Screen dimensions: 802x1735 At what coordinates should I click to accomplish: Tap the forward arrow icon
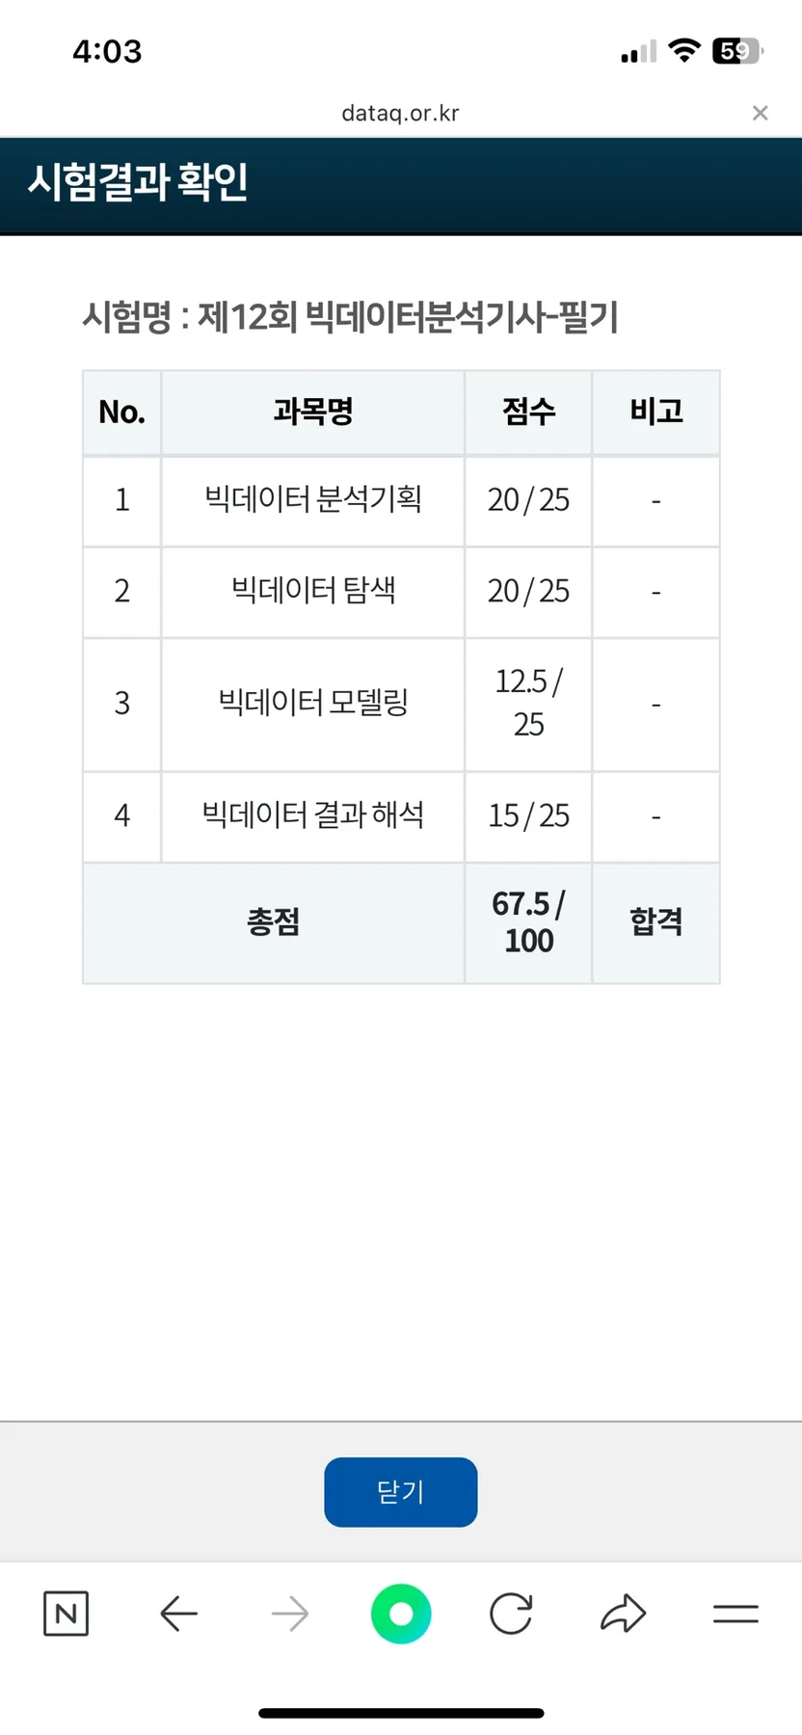tap(289, 1613)
